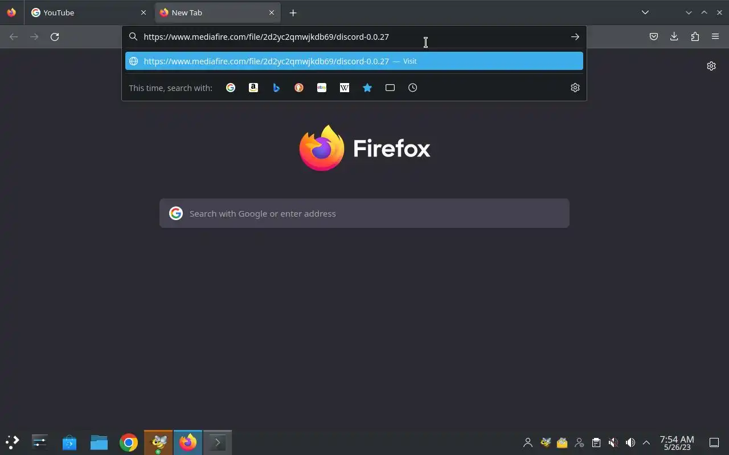
Task: Search this time with Bing
Action: pyautogui.click(x=276, y=88)
